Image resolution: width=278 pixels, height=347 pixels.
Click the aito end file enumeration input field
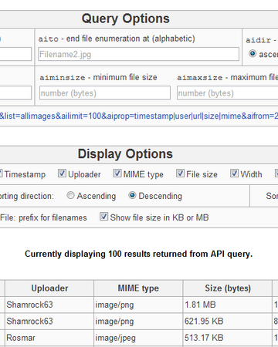[138, 54]
